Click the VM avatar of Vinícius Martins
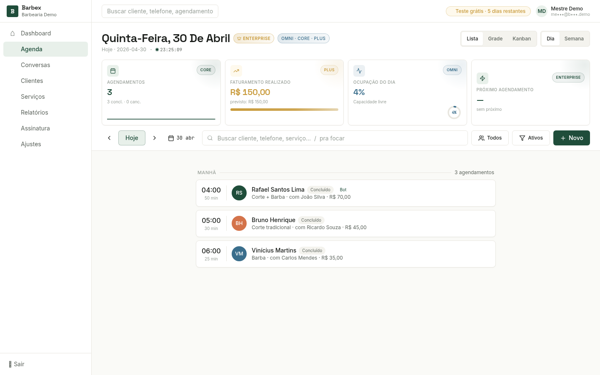The width and height of the screenshot is (600, 375). [239, 254]
